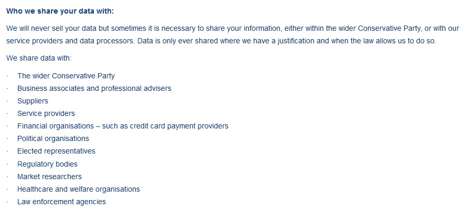
Task: Click the 'We share data with:' line
Action: (x=39, y=58)
